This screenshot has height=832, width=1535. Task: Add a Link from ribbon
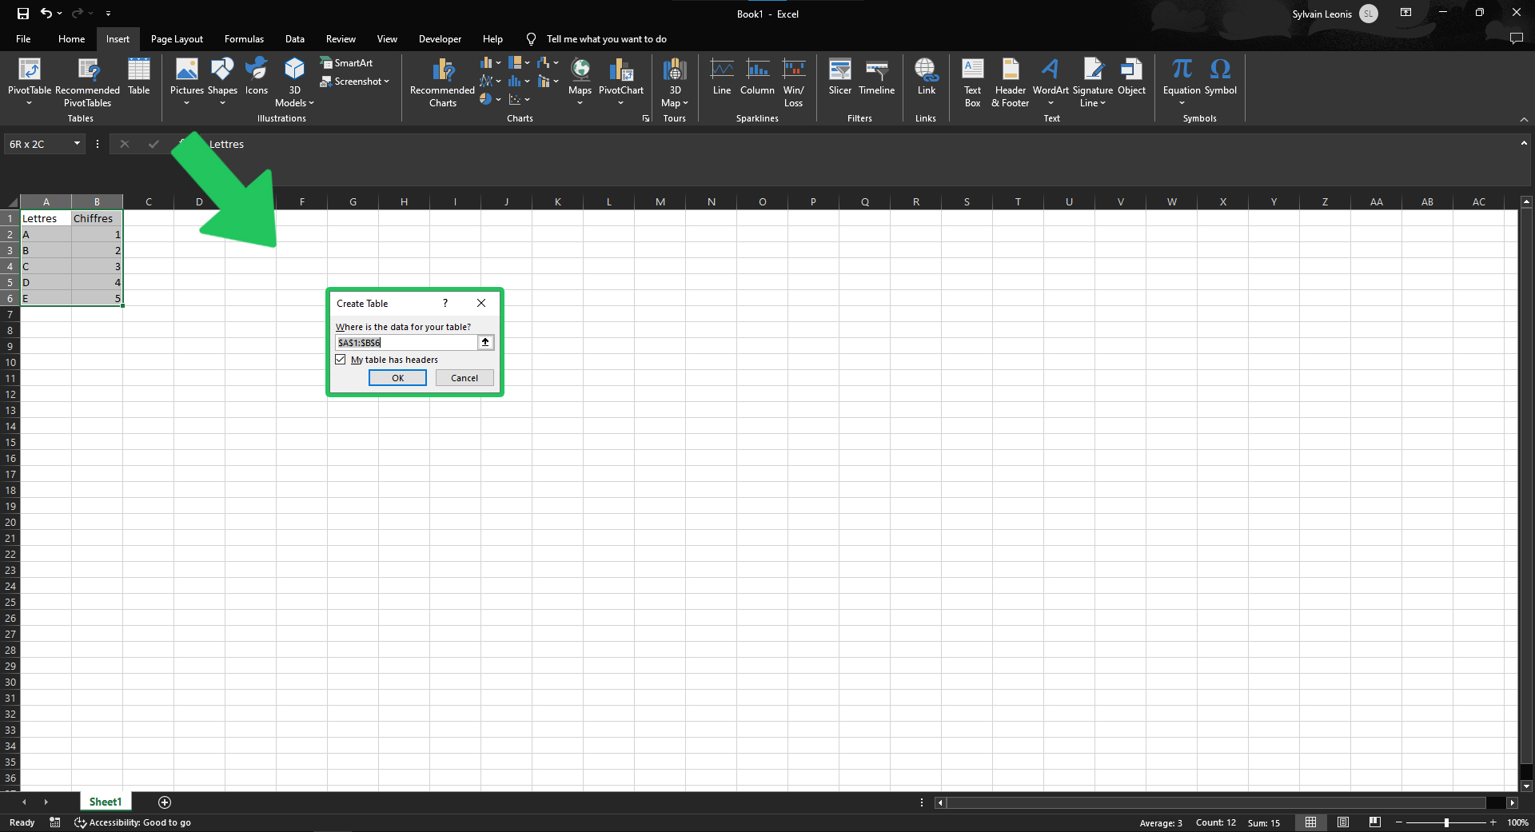pos(926,77)
